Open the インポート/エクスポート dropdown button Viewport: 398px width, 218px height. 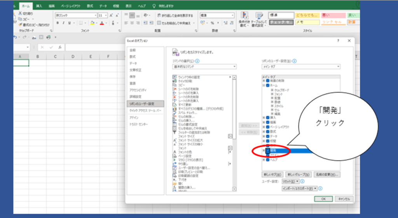click(x=300, y=188)
